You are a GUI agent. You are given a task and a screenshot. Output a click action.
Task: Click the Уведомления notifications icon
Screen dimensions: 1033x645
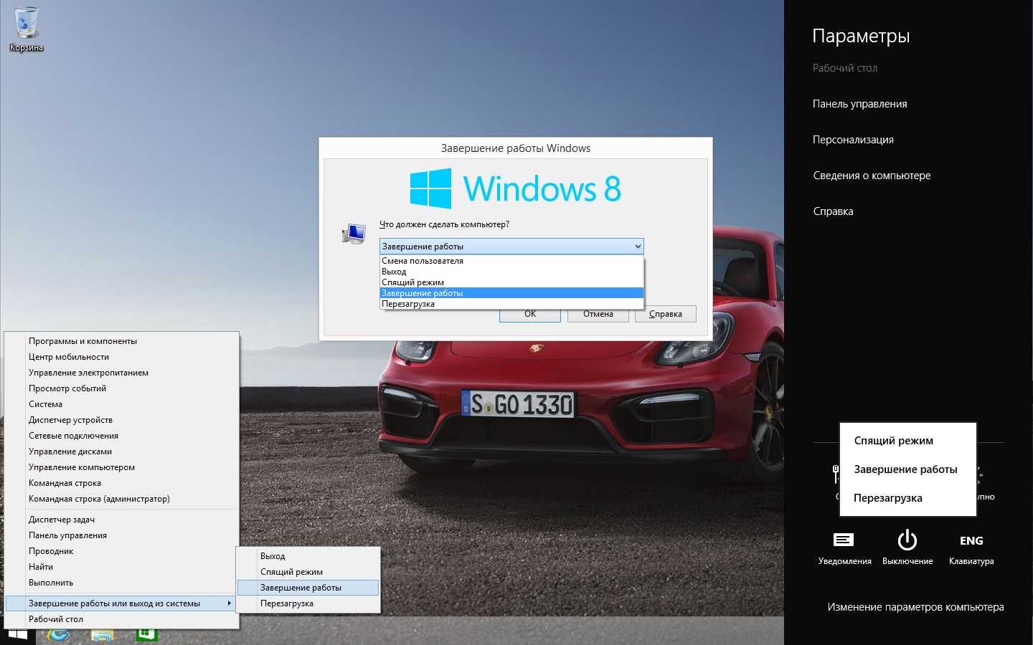coord(844,541)
